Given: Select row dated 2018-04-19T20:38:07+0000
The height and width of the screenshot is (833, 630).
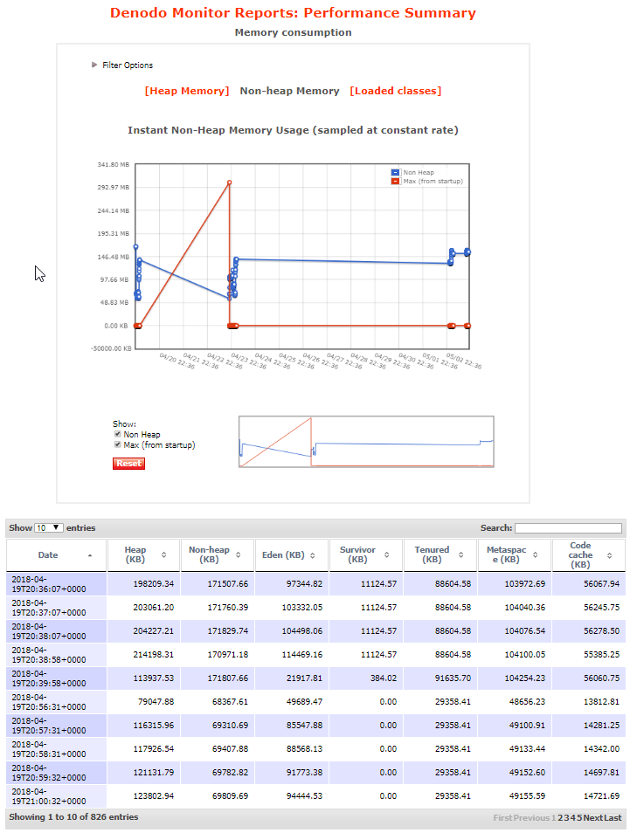Looking at the screenshot, I should 315,631.
